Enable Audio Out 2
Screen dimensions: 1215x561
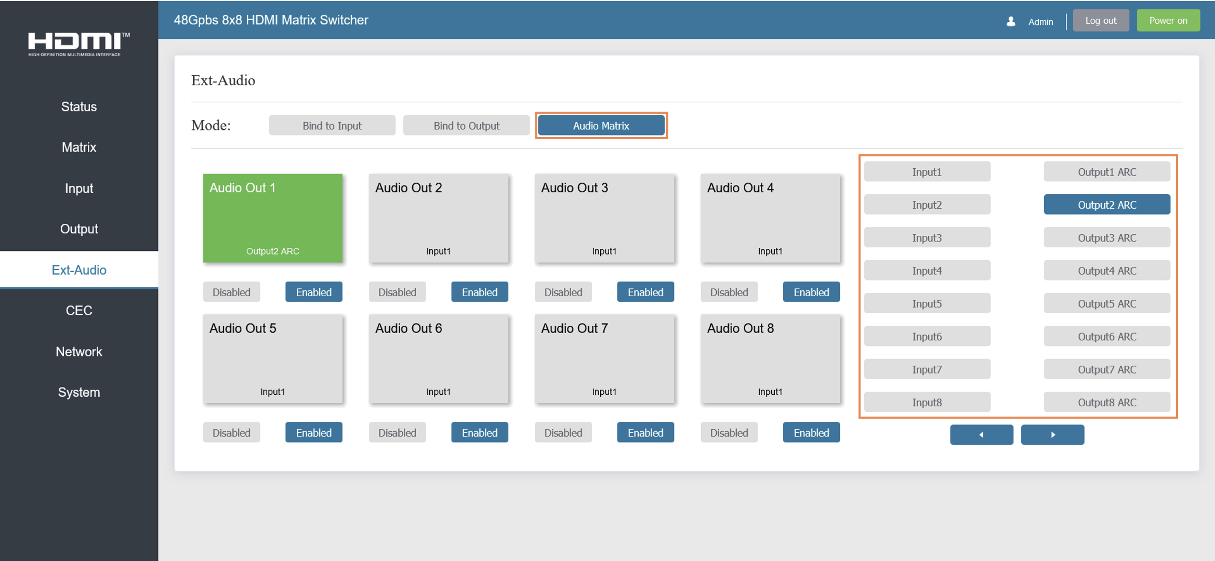click(480, 292)
